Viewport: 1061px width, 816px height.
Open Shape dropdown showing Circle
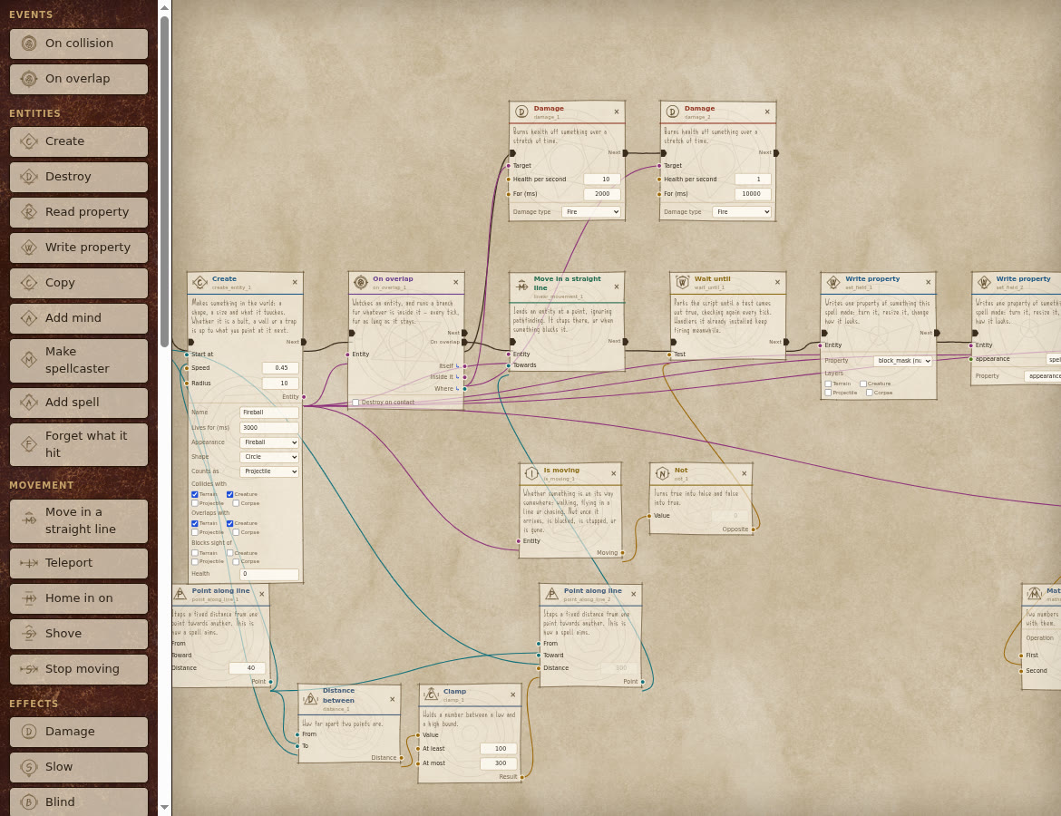tap(269, 457)
